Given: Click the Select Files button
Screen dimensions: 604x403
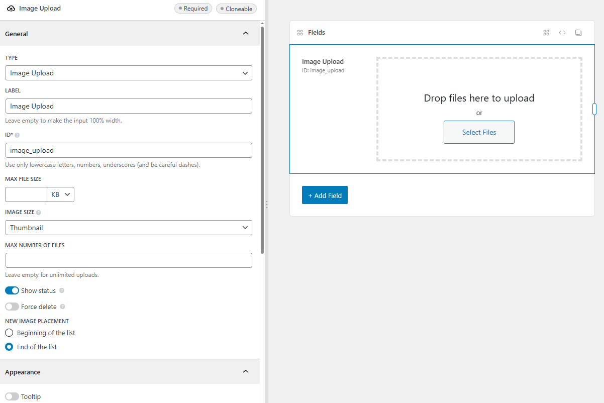Looking at the screenshot, I should point(479,132).
